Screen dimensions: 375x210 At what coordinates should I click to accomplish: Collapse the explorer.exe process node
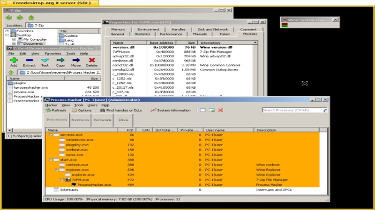tap(56, 170)
